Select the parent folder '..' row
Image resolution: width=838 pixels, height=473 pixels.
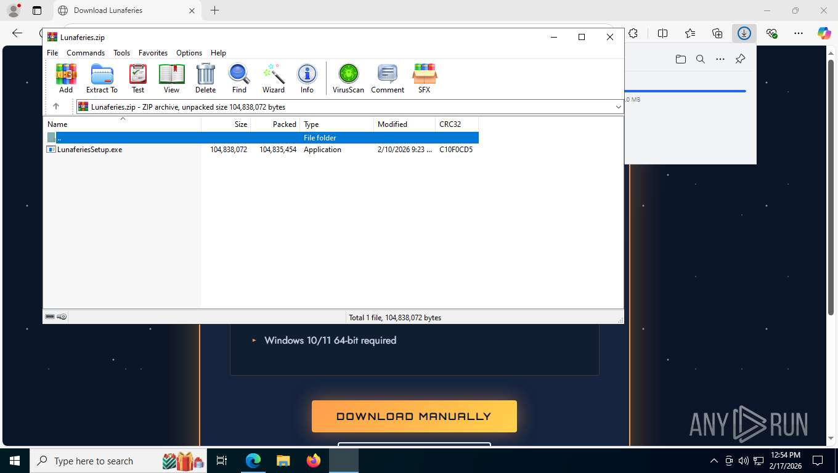(x=262, y=138)
